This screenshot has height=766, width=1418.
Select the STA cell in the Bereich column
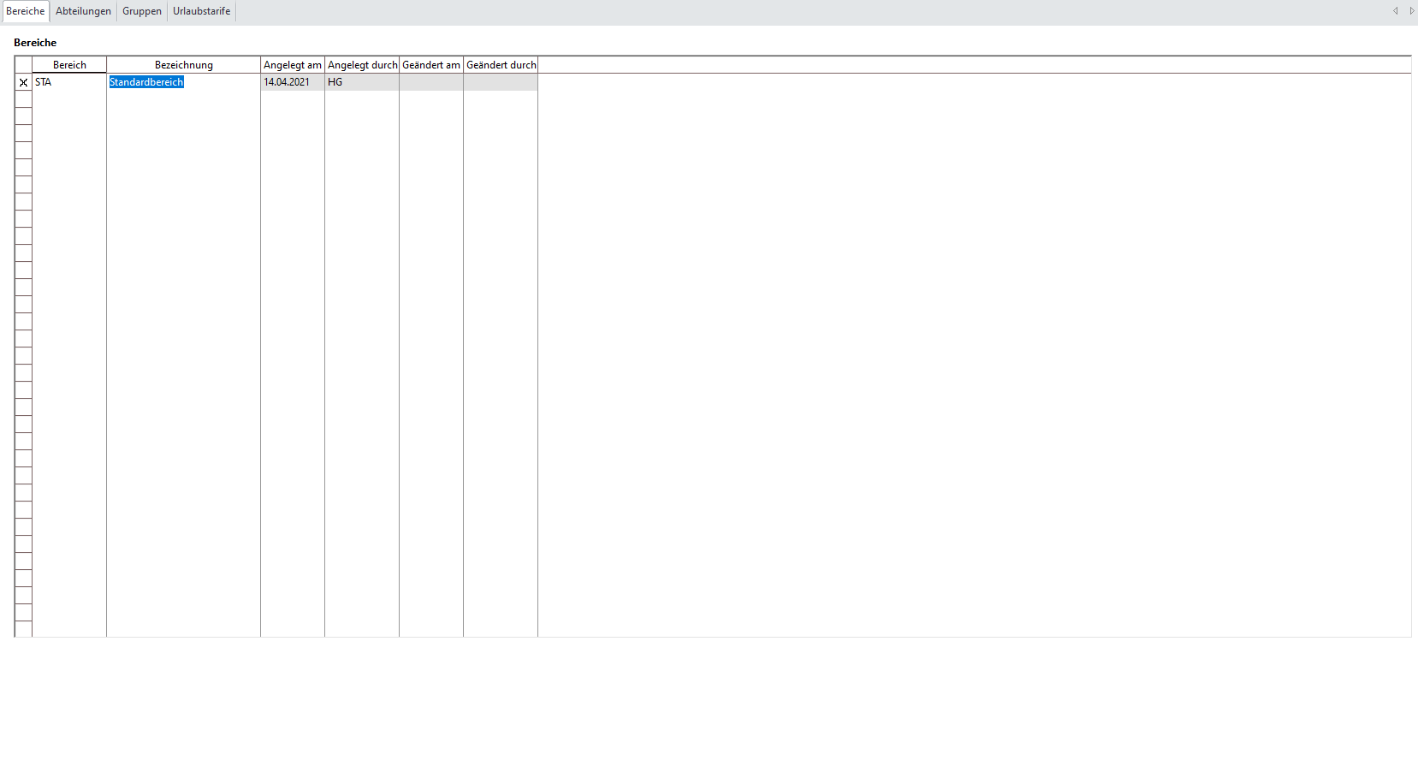click(69, 82)
